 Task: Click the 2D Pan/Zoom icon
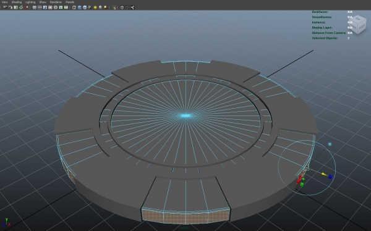click(27, 7)
